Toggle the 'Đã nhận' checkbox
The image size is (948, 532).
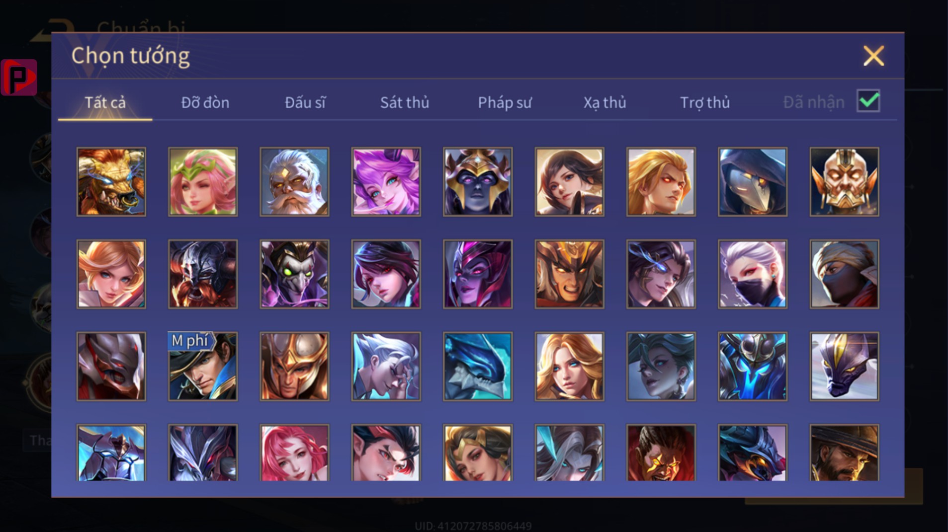[x=868, y=101]
